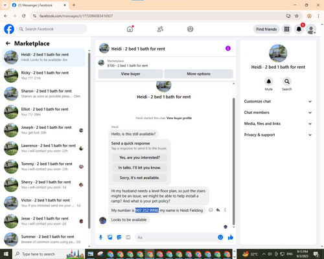This screenshot has height=259, width=324.
Task: Go back using Marketplace back arrow
Action: point(8,43)
